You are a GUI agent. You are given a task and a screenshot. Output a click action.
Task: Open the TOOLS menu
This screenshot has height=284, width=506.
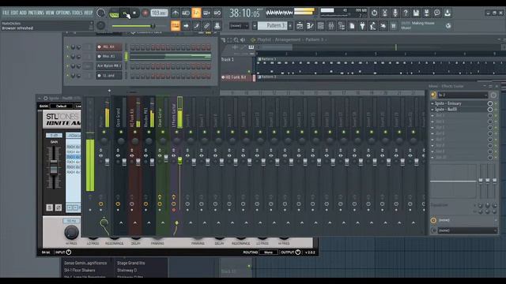tap(77, 13)
